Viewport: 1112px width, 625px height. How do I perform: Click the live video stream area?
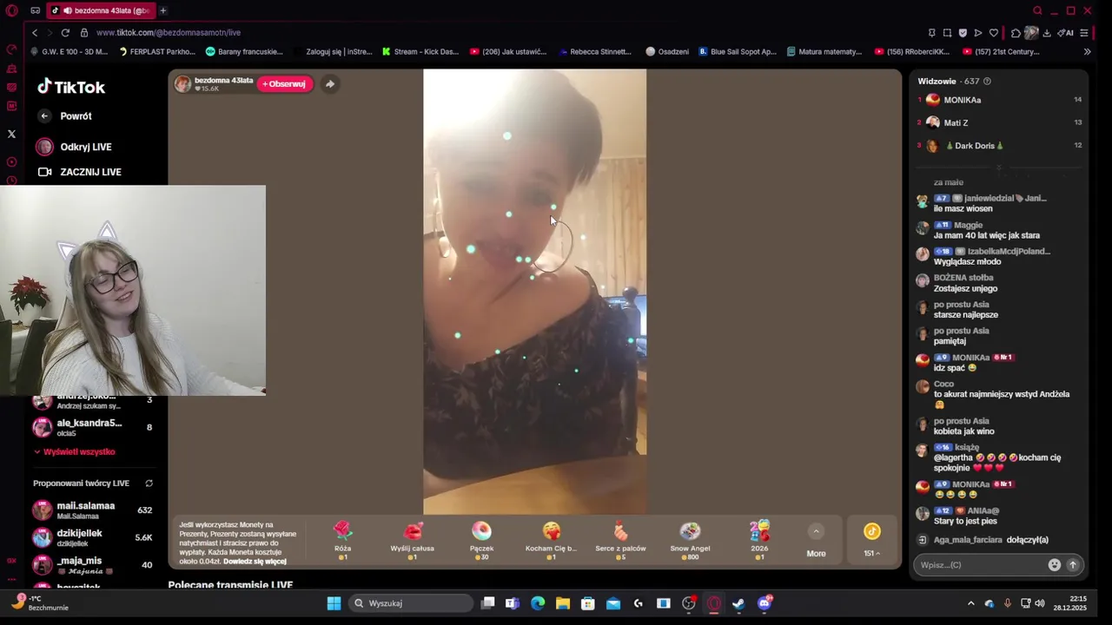[x=534, y=292]
